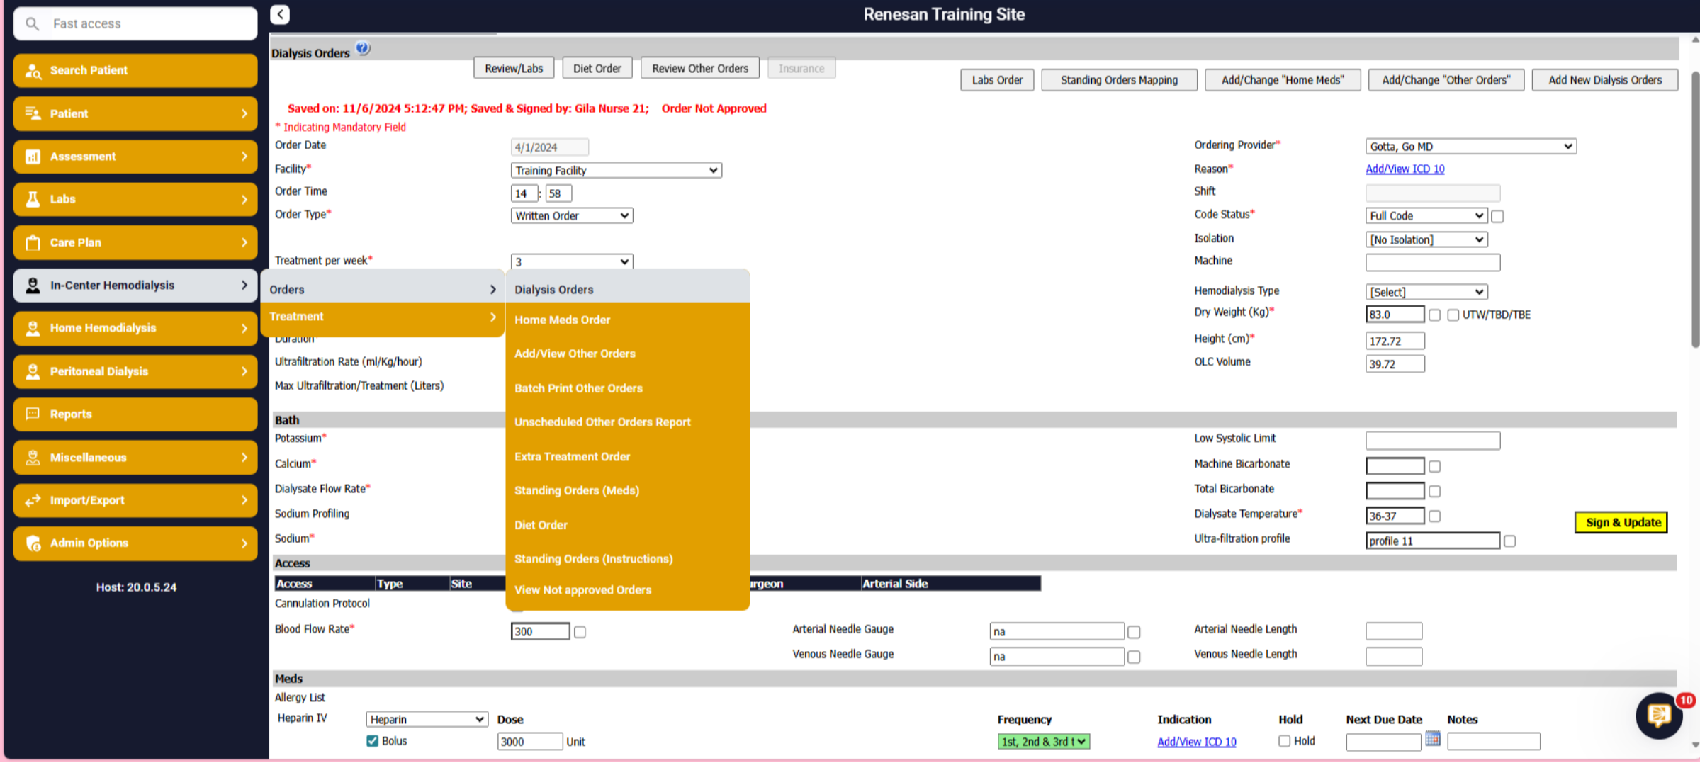Open the Isolation dropdown
The width and height of the screenshot is (1700, 763).
coord(1426,240)
